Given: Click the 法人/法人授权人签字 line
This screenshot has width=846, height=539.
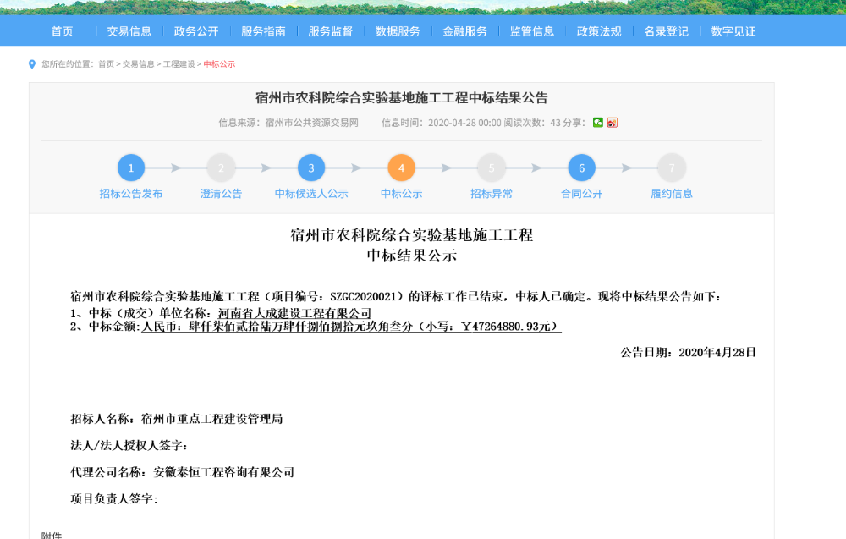Looking at the screenshot, I should [x=129, y=445].
